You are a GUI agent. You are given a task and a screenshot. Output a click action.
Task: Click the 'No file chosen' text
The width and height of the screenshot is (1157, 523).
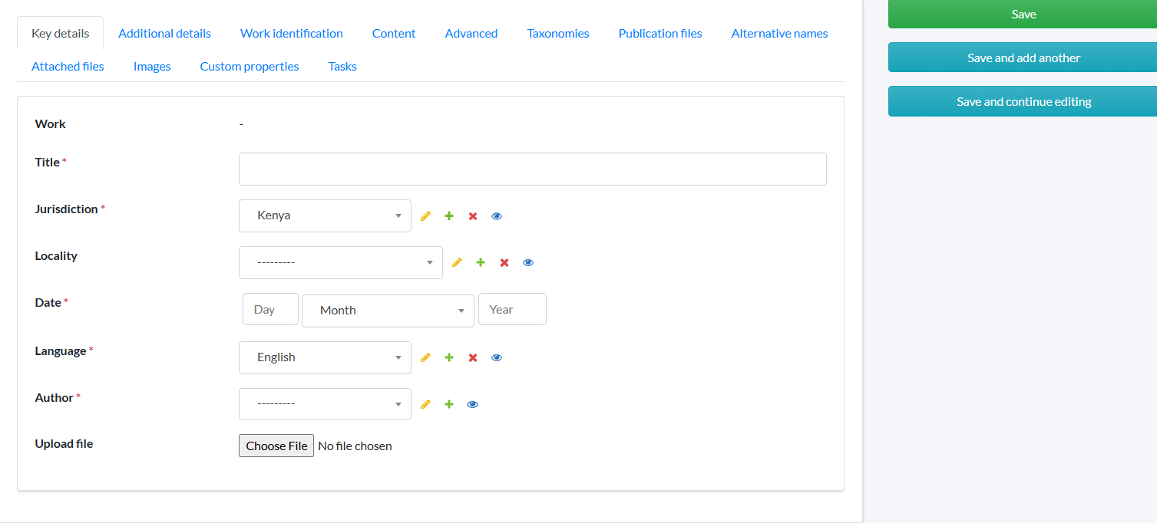click(355, 446)
